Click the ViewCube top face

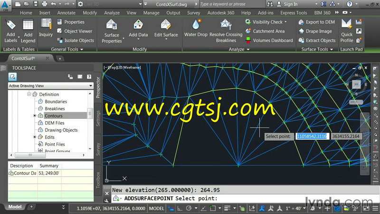356,84
